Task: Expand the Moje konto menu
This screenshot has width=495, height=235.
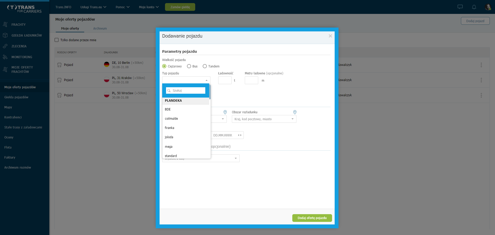Action: pos(149,7)
